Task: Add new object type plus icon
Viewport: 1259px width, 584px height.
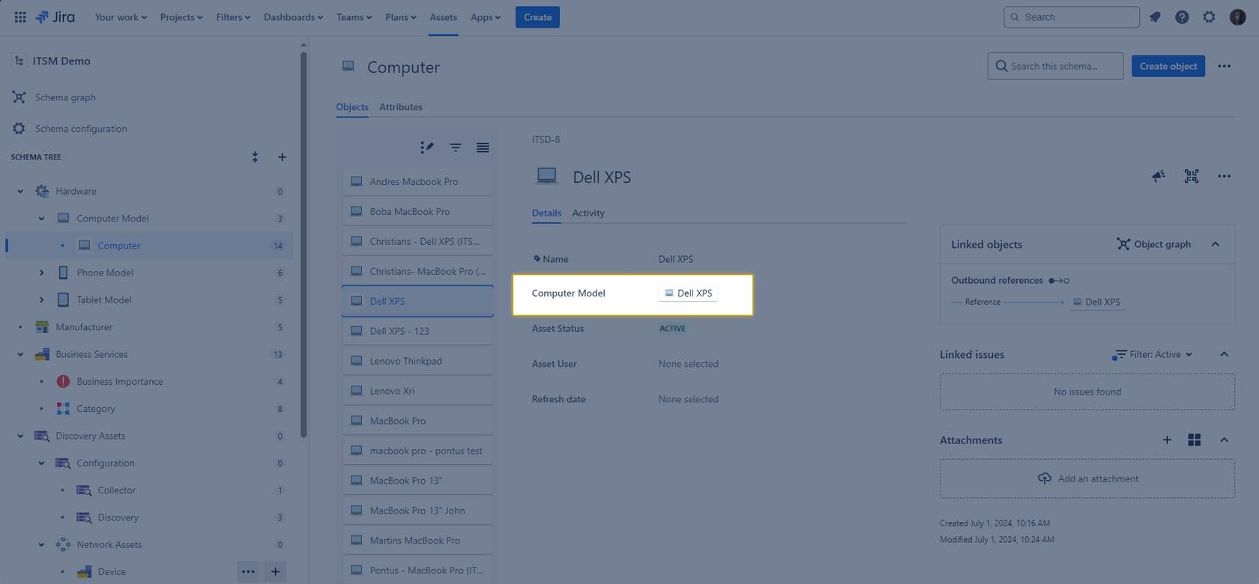Action: pyautogui.click(x=282, y=157)
